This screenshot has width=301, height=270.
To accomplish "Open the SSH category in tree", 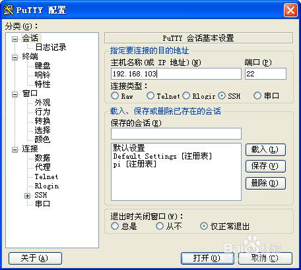I will point(41,195).
